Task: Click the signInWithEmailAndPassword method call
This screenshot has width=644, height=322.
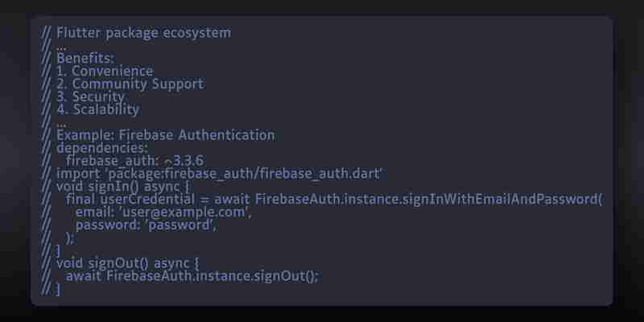Action: 502,199
